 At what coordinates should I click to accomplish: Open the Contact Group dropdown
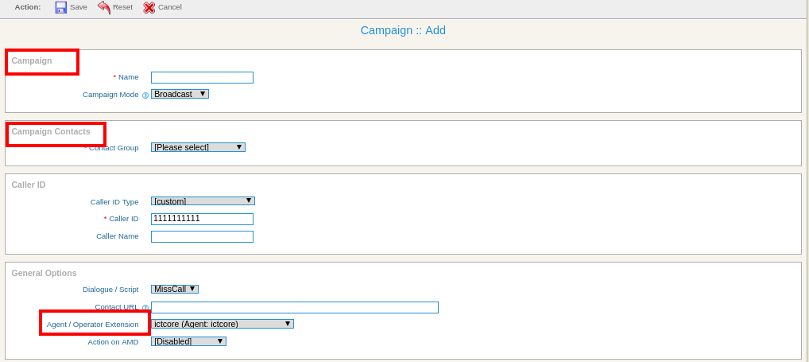click(x=198, y=147)
